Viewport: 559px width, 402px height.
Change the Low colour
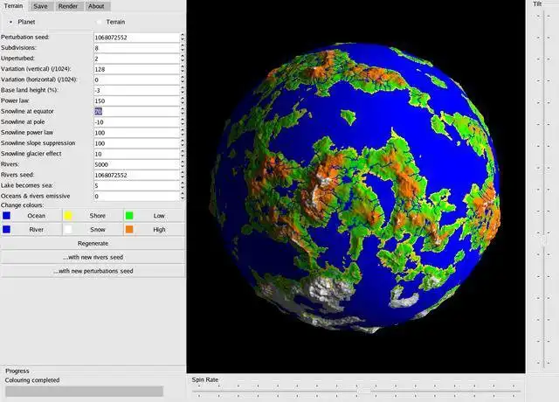(154, 216)
